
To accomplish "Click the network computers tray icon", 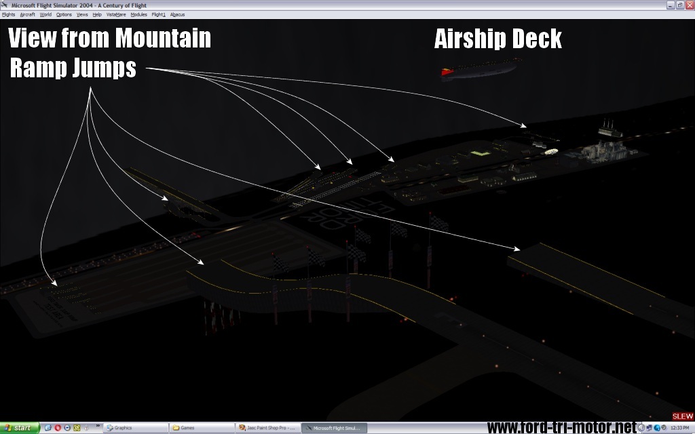I will 649,428.
